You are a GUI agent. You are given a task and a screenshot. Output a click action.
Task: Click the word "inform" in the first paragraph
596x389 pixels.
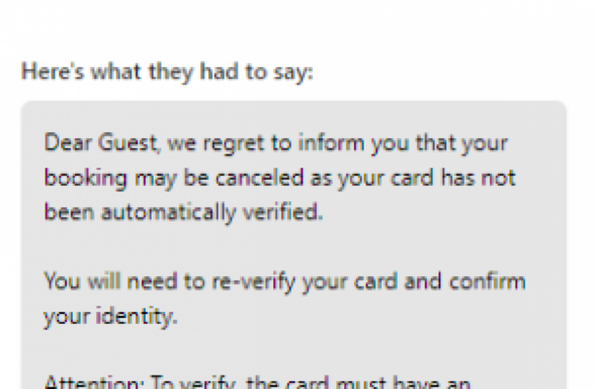[x=332, y=143]
